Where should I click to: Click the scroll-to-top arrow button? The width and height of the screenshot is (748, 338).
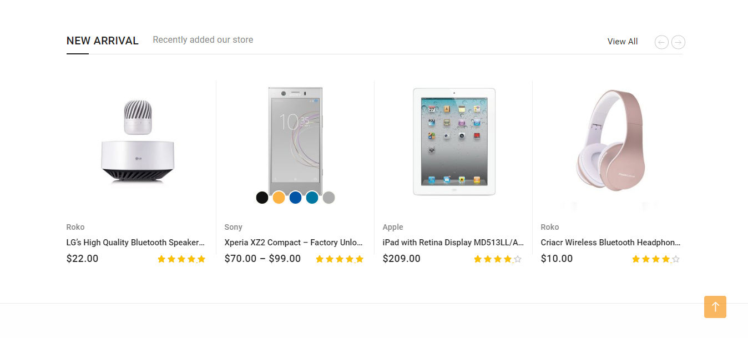click(x=715, y=307)
